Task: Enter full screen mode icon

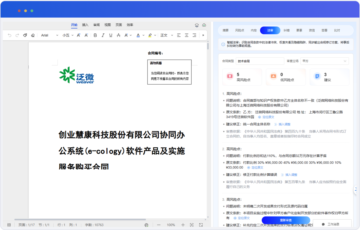Action: click(x=201, y=225)
